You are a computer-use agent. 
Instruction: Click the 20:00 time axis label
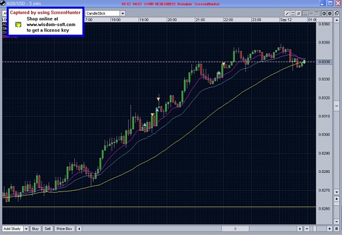coord(172,20)
